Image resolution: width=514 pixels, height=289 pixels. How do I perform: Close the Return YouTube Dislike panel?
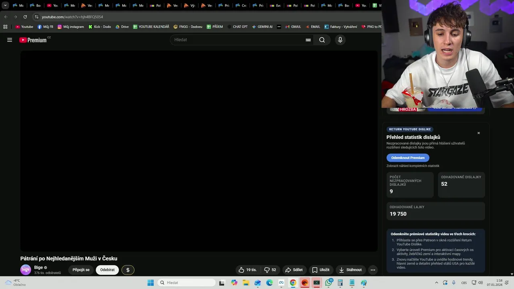click(479, 133)
